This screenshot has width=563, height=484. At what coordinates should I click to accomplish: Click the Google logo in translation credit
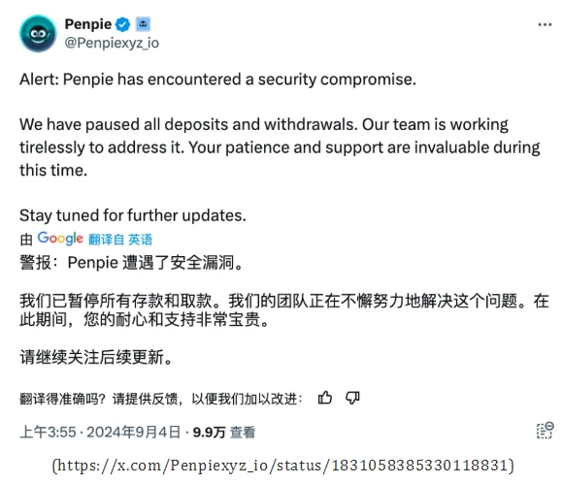(60, 239)
